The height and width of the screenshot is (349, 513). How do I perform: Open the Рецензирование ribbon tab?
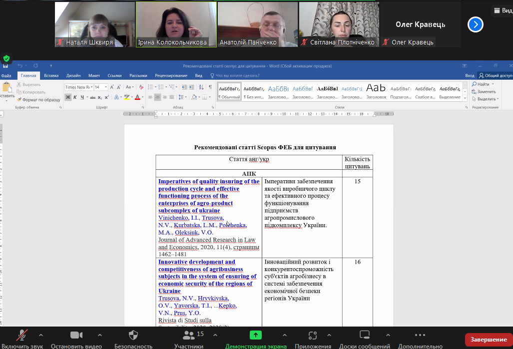tap(171, 75)
